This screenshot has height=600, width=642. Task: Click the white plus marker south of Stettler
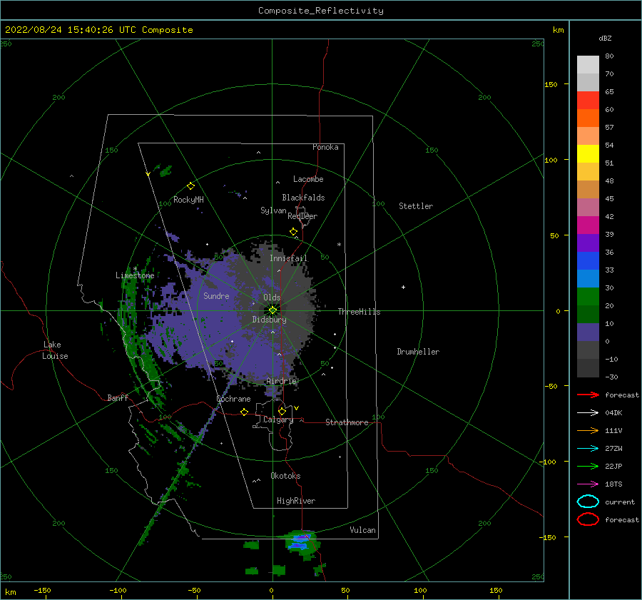click(x=403, y=287)
